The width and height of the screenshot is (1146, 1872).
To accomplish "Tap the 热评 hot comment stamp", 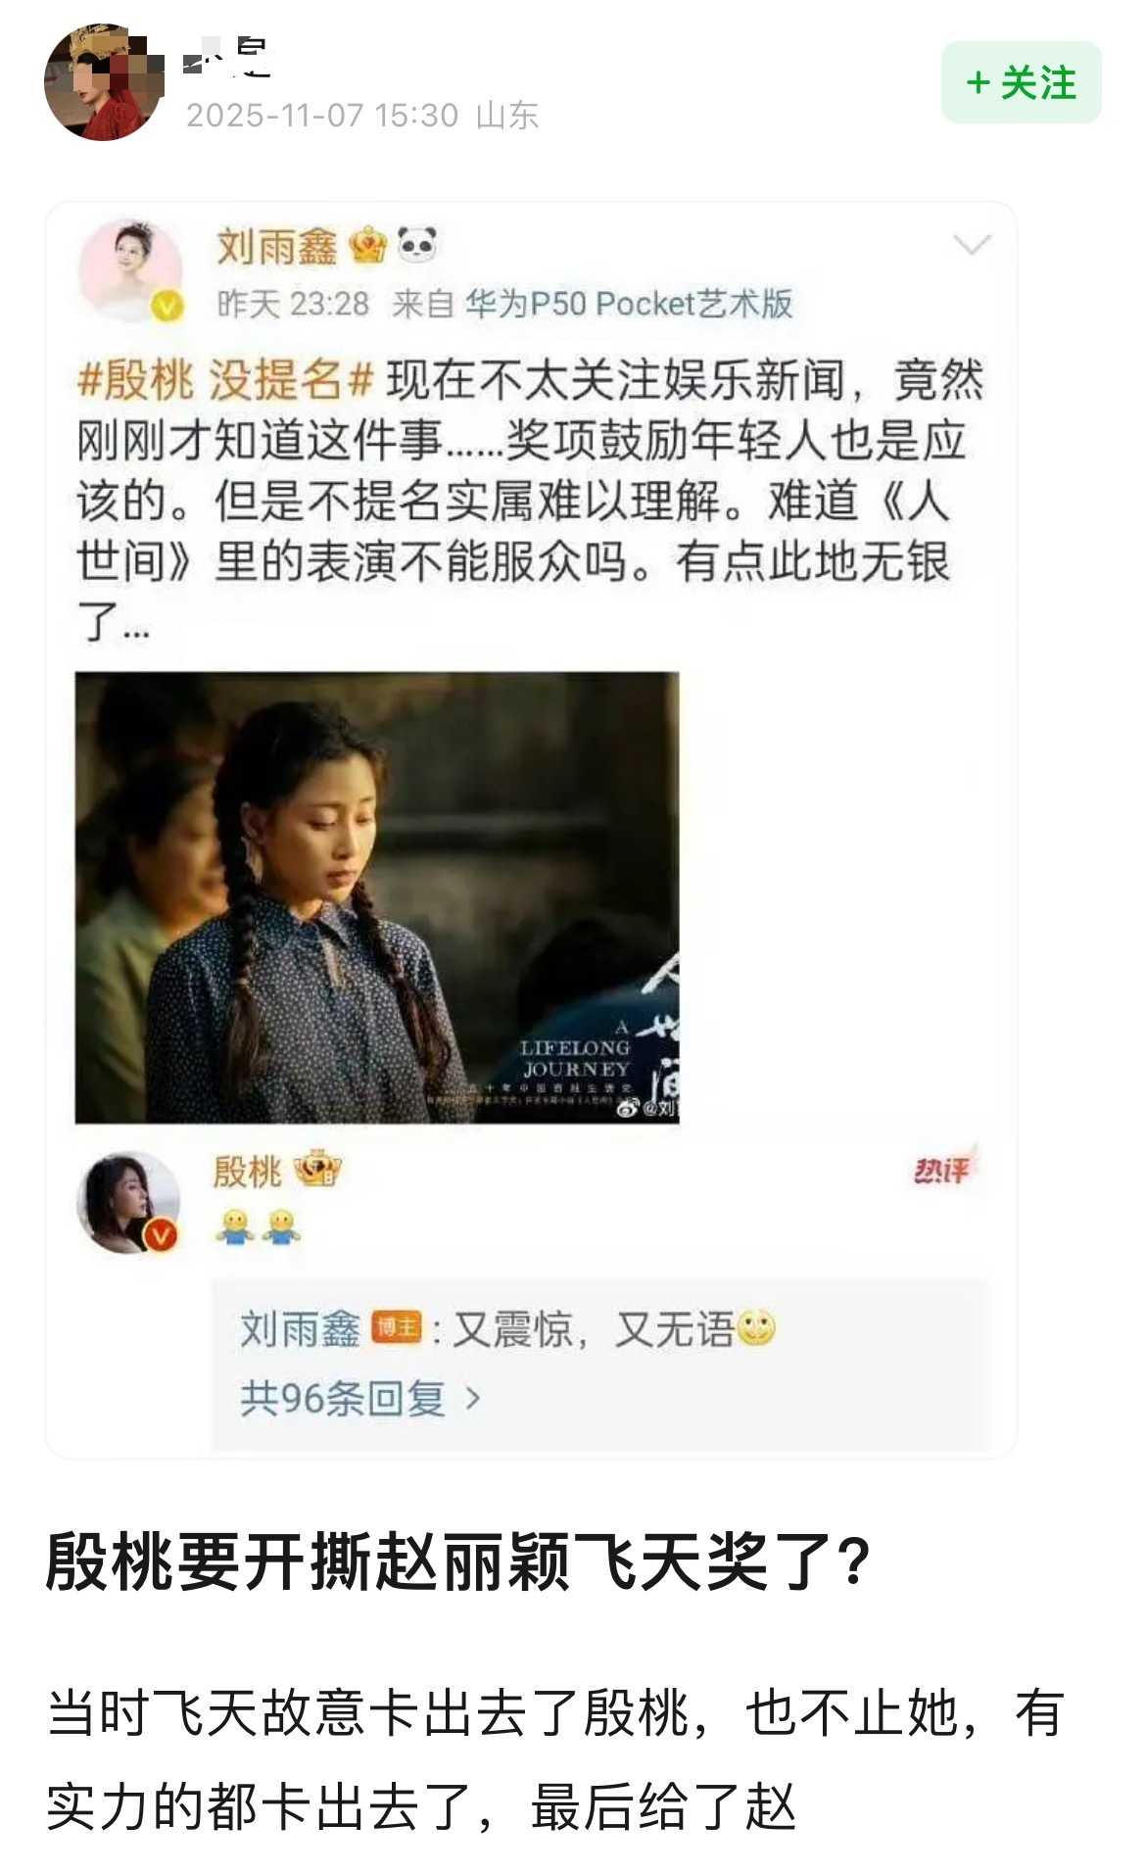I will 944,1166.
